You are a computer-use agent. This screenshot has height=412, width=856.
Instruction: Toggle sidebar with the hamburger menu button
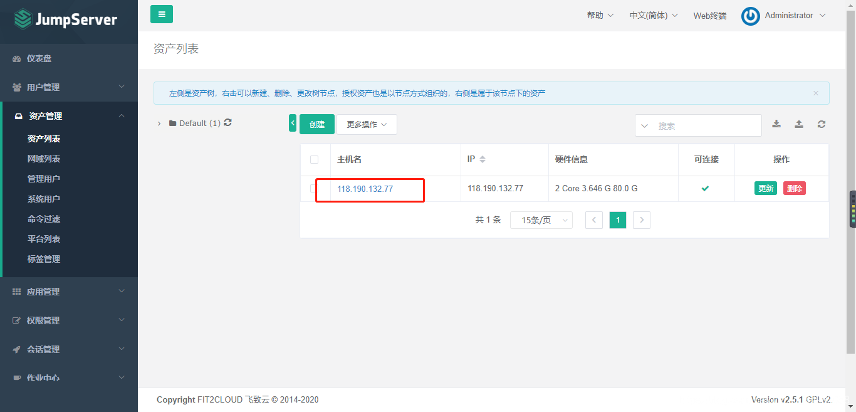click(x=162, y=14)
